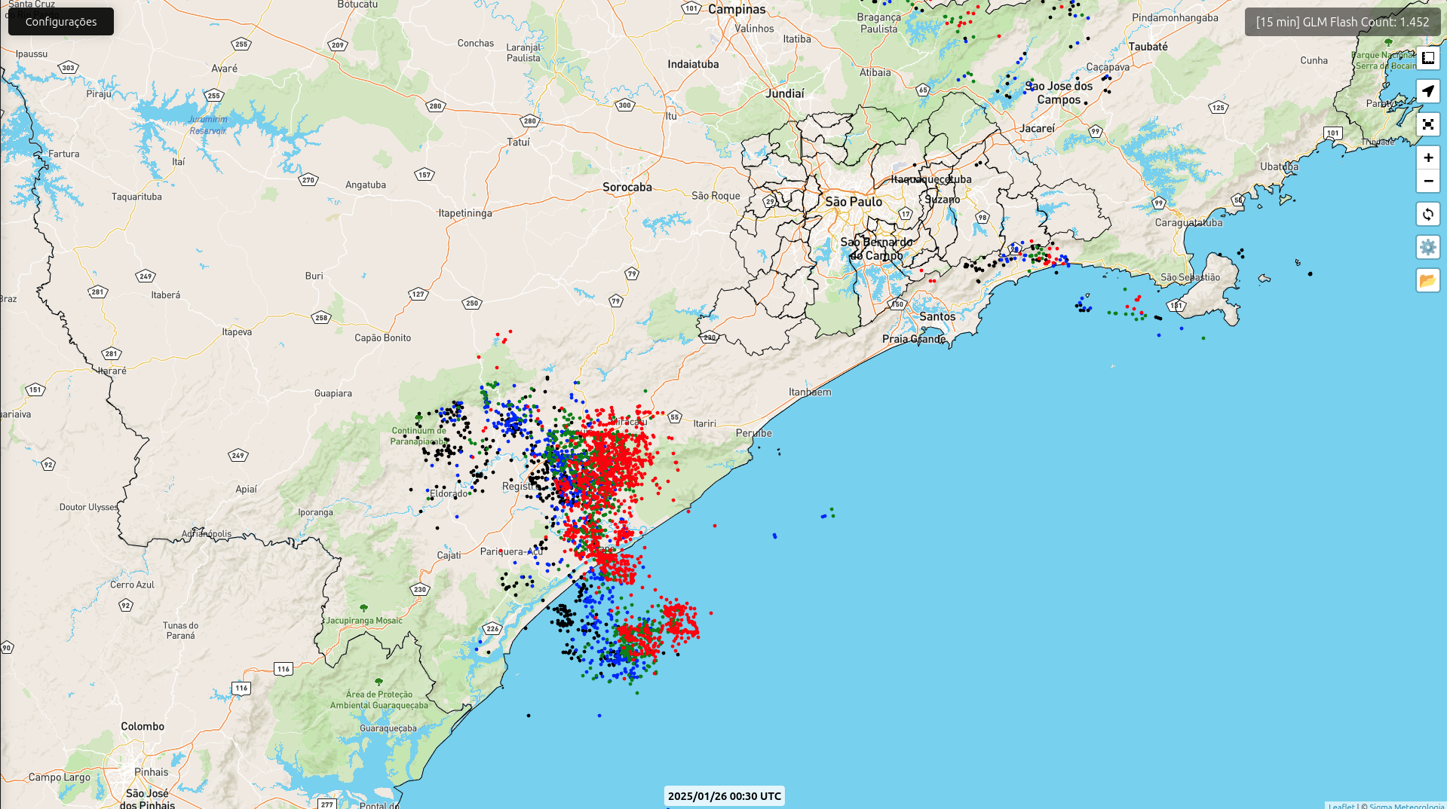Open the Sigma Meteorologia link

[x=1406, y=806]
